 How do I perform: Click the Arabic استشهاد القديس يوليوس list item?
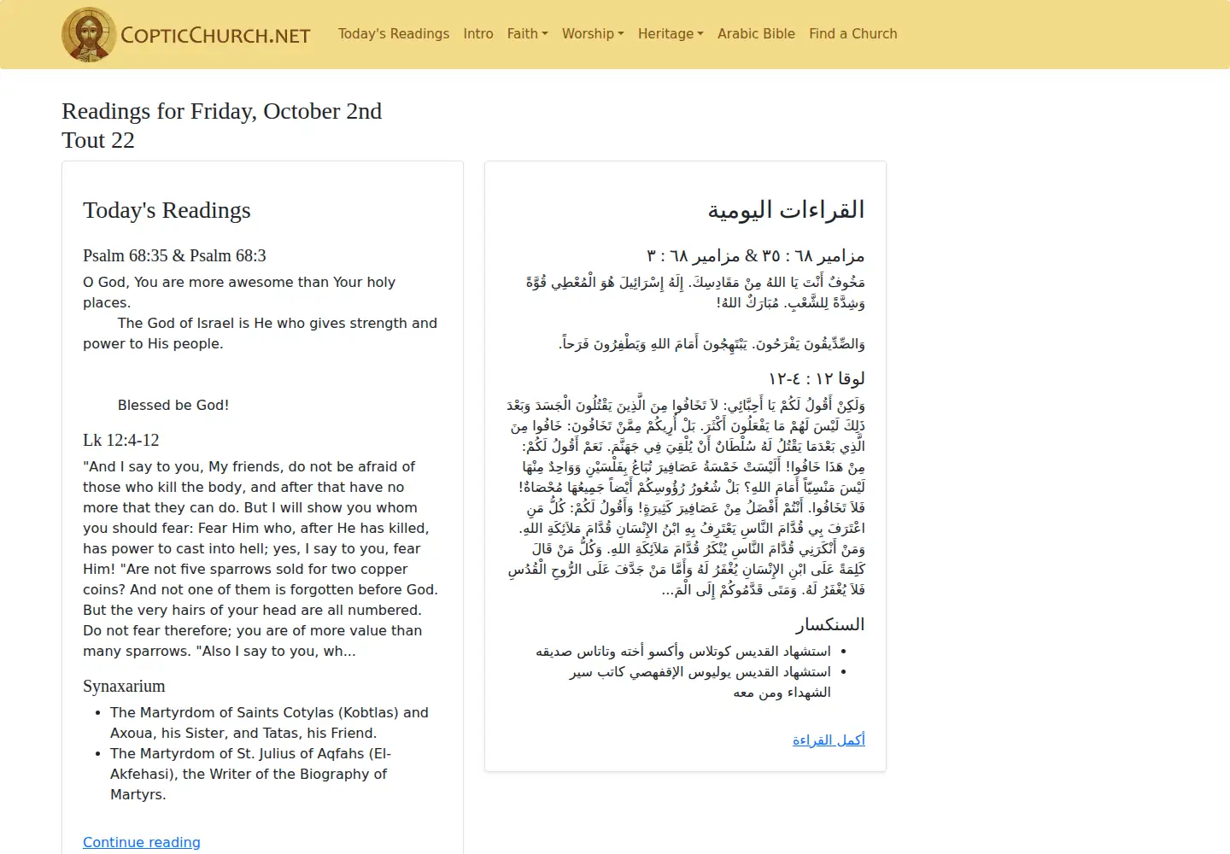click(x=700, y=681)
